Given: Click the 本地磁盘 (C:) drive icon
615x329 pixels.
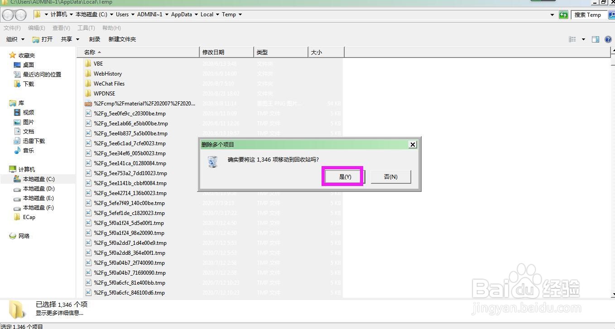Looking at the screenshot, I should click(x=17, y=179).
